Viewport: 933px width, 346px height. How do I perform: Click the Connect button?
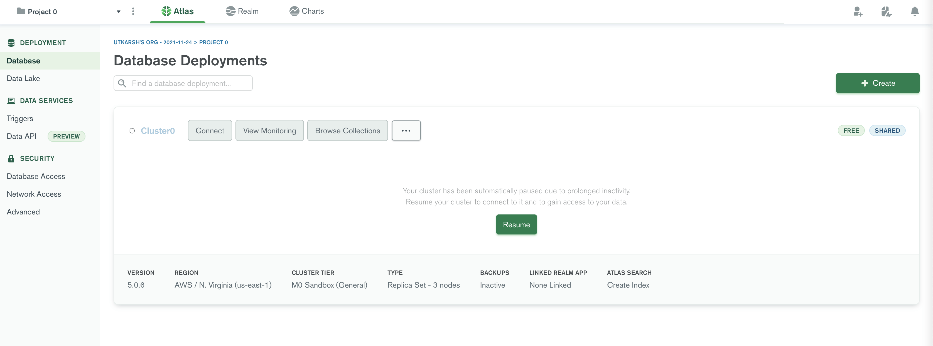(210, 131)
